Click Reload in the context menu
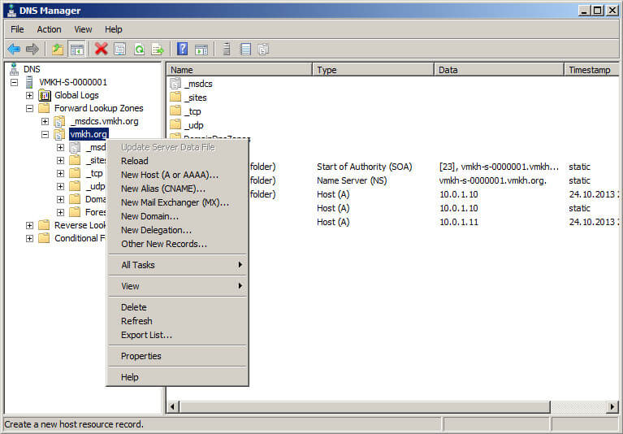 click(x=177, y=161)
